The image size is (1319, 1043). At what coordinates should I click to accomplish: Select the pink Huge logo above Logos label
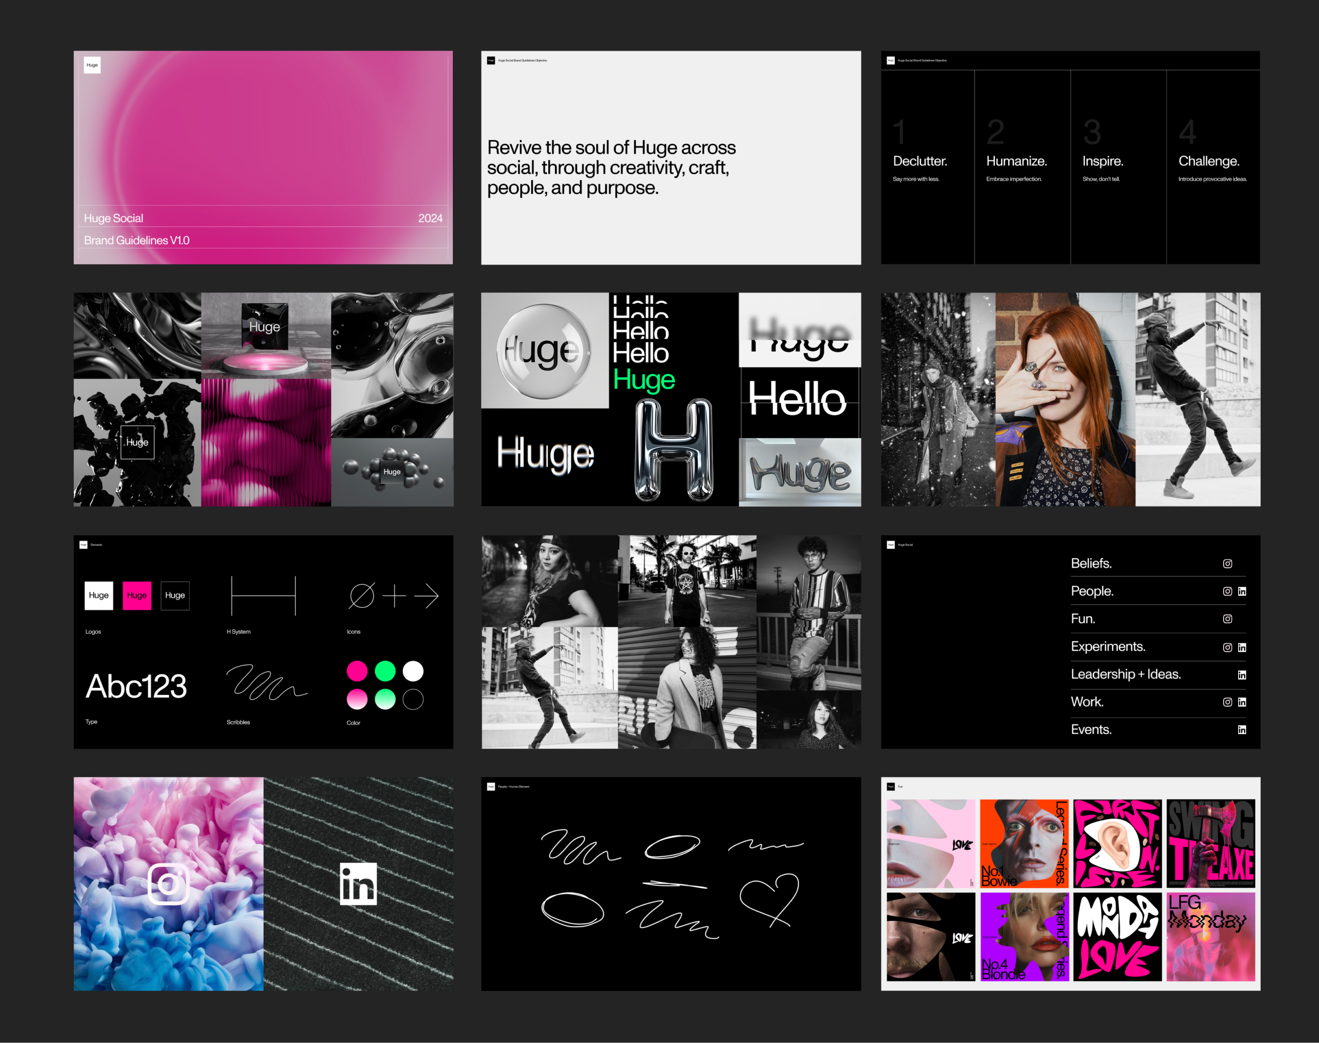[x=137, y=595]
